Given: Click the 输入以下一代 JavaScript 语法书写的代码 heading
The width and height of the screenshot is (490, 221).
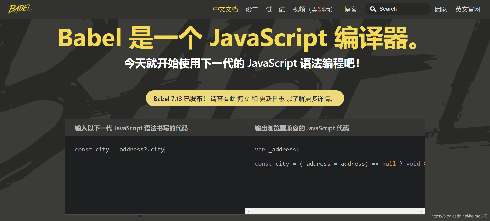Looking at the screenshot, I should pos(131,128).
